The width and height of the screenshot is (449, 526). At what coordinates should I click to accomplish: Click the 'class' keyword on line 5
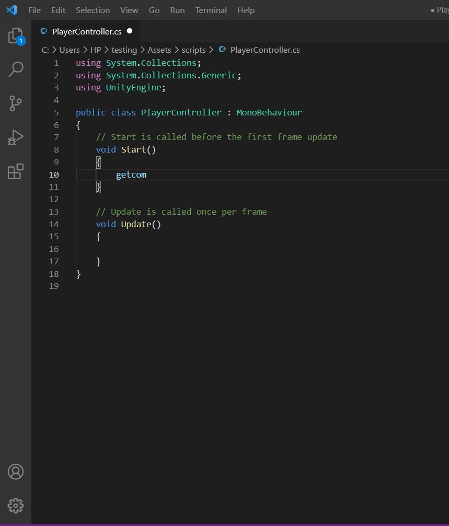tap(123, 112)
